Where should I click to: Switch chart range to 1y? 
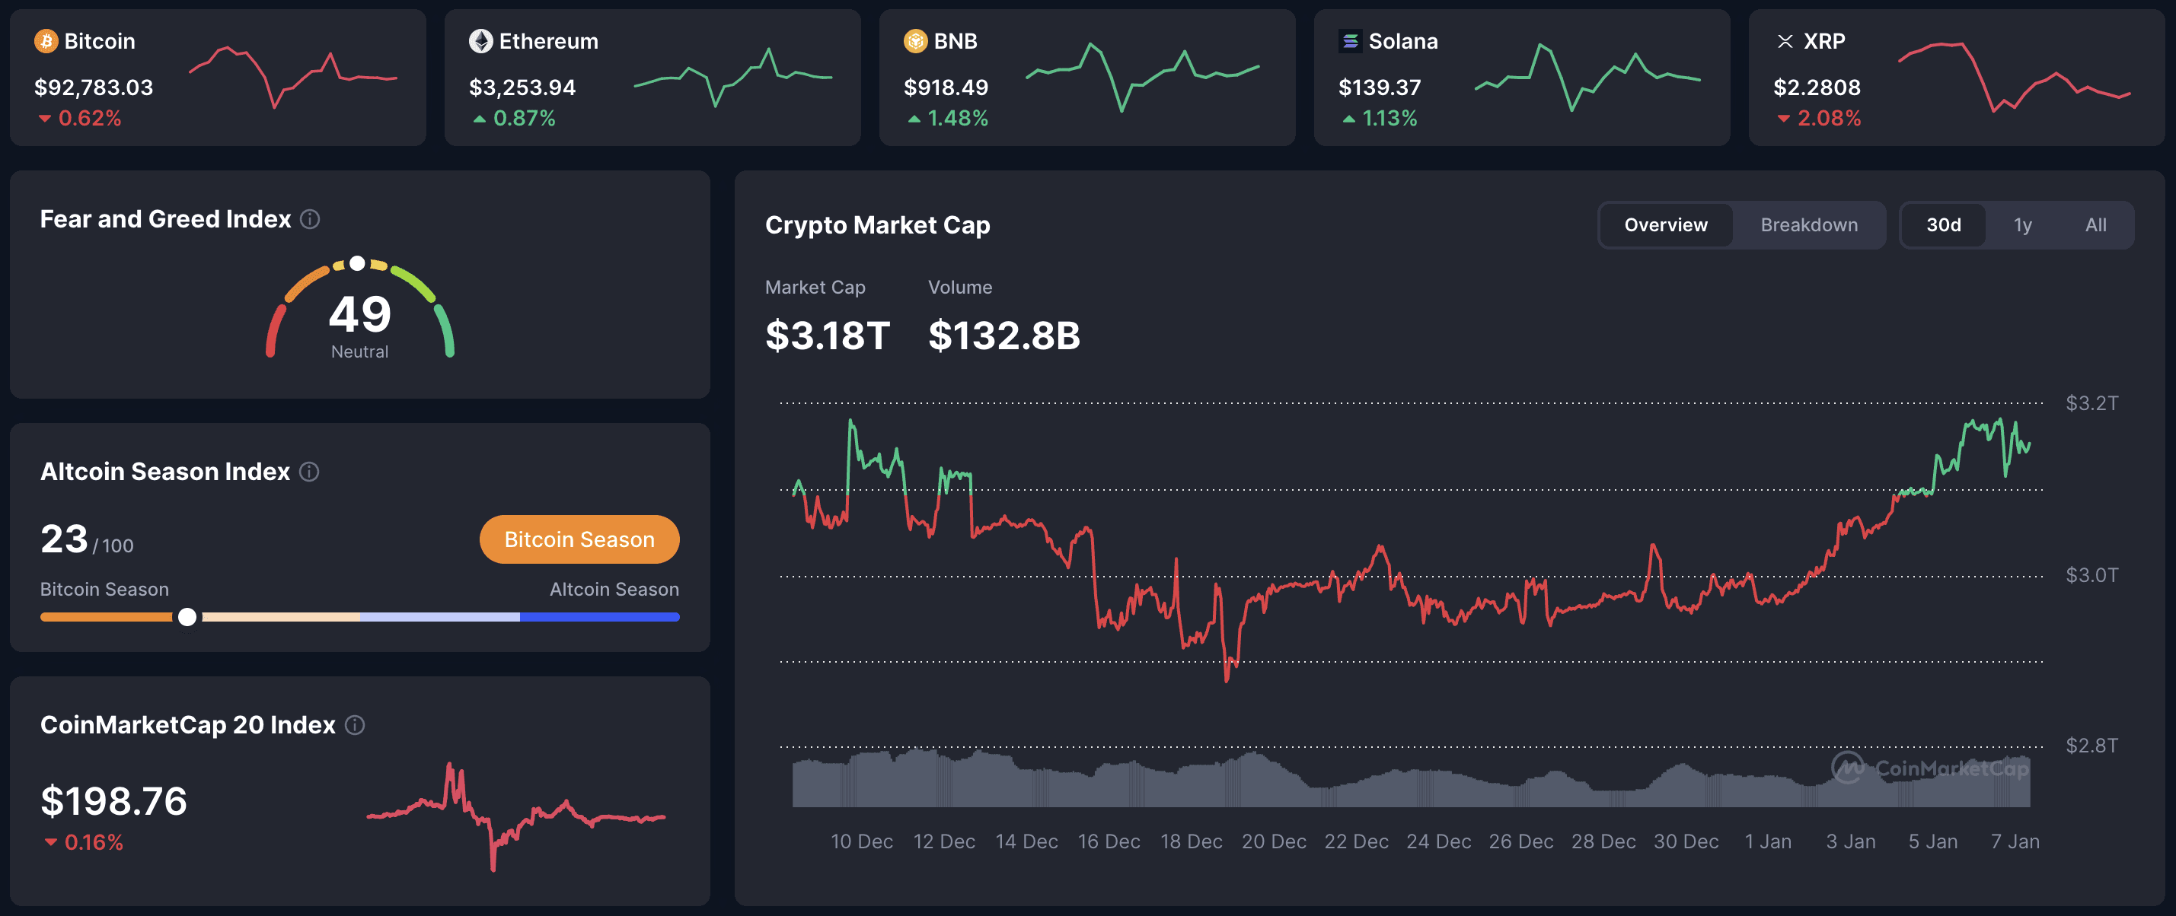[x=2023, y=224]
